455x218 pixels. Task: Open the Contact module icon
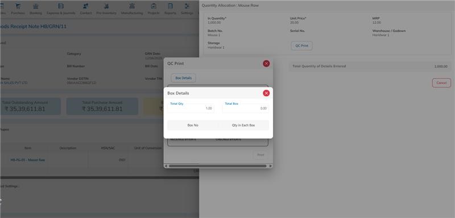(x=86, y=6)
